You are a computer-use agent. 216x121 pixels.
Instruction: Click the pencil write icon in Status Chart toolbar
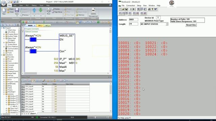tap(44, 81)
